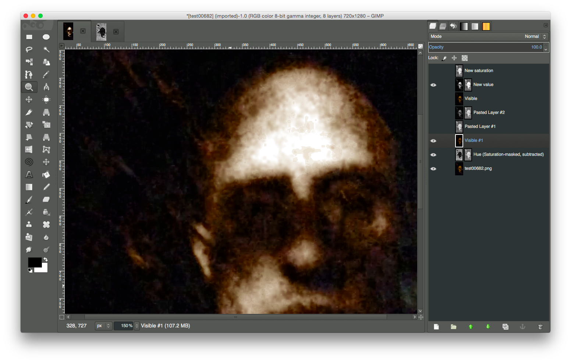The image size is (571, 362).
Task: Select the spiral Warp tool
Action: click(x=29, y=162)
